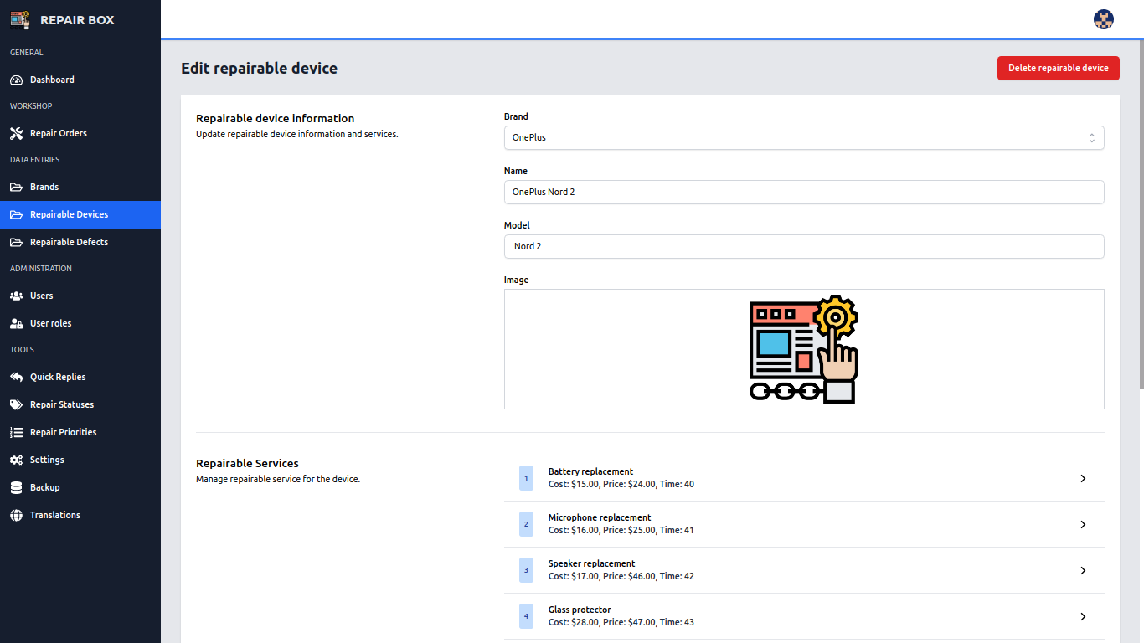Open the Brand dropdown showing OnePlus
The width and height of the screenshot is (1144, 643).
804,138
